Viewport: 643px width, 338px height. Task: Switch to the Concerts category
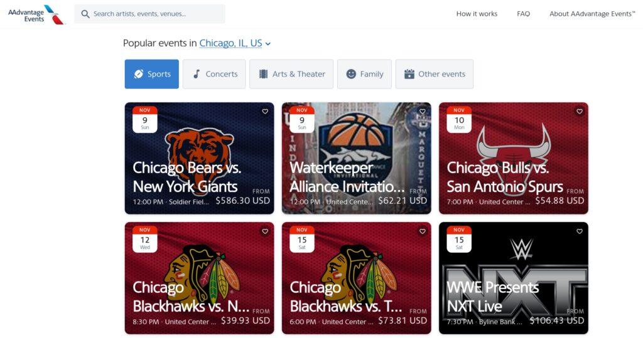coord(214,74)
